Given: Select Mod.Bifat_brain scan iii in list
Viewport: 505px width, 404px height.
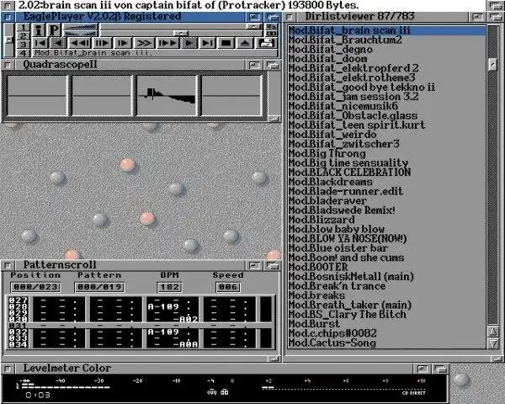Looking at the screenshot, I should 386,30.
